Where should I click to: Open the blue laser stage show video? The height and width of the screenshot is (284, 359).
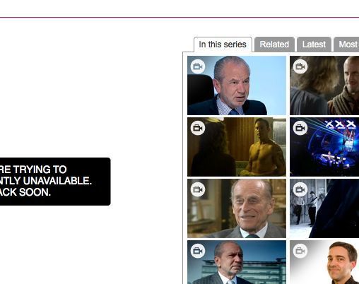(x=324, y=147)
